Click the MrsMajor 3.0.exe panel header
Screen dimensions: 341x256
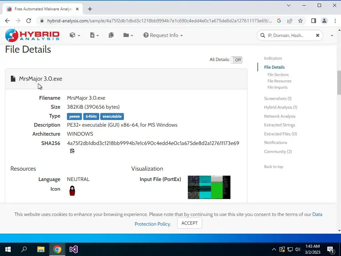(x=126, y=79)
